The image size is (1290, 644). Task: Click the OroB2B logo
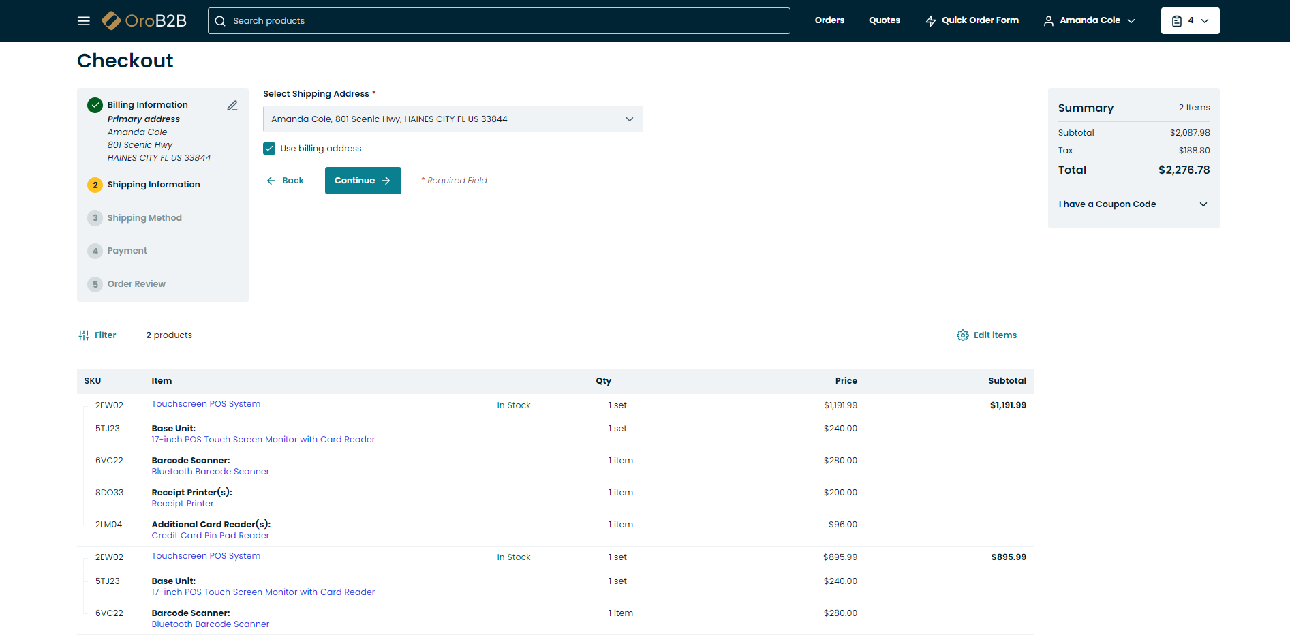pos(144,21)
